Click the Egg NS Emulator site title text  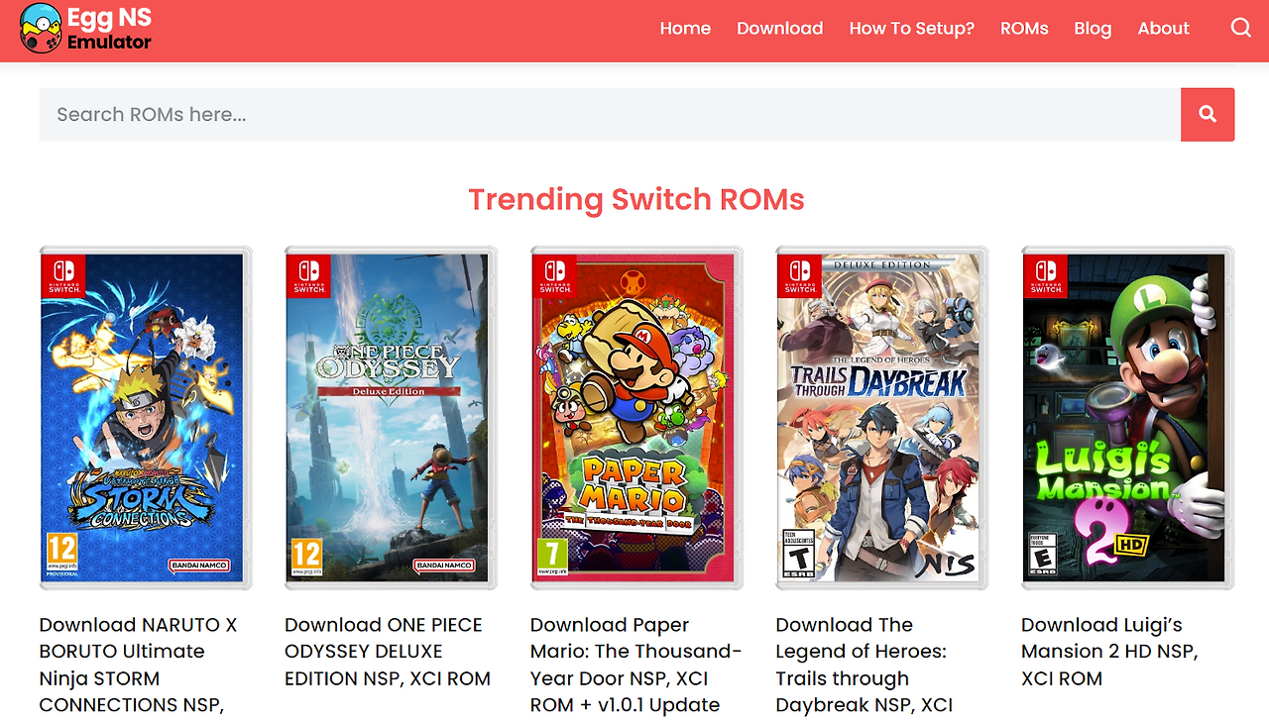point(109,29)
